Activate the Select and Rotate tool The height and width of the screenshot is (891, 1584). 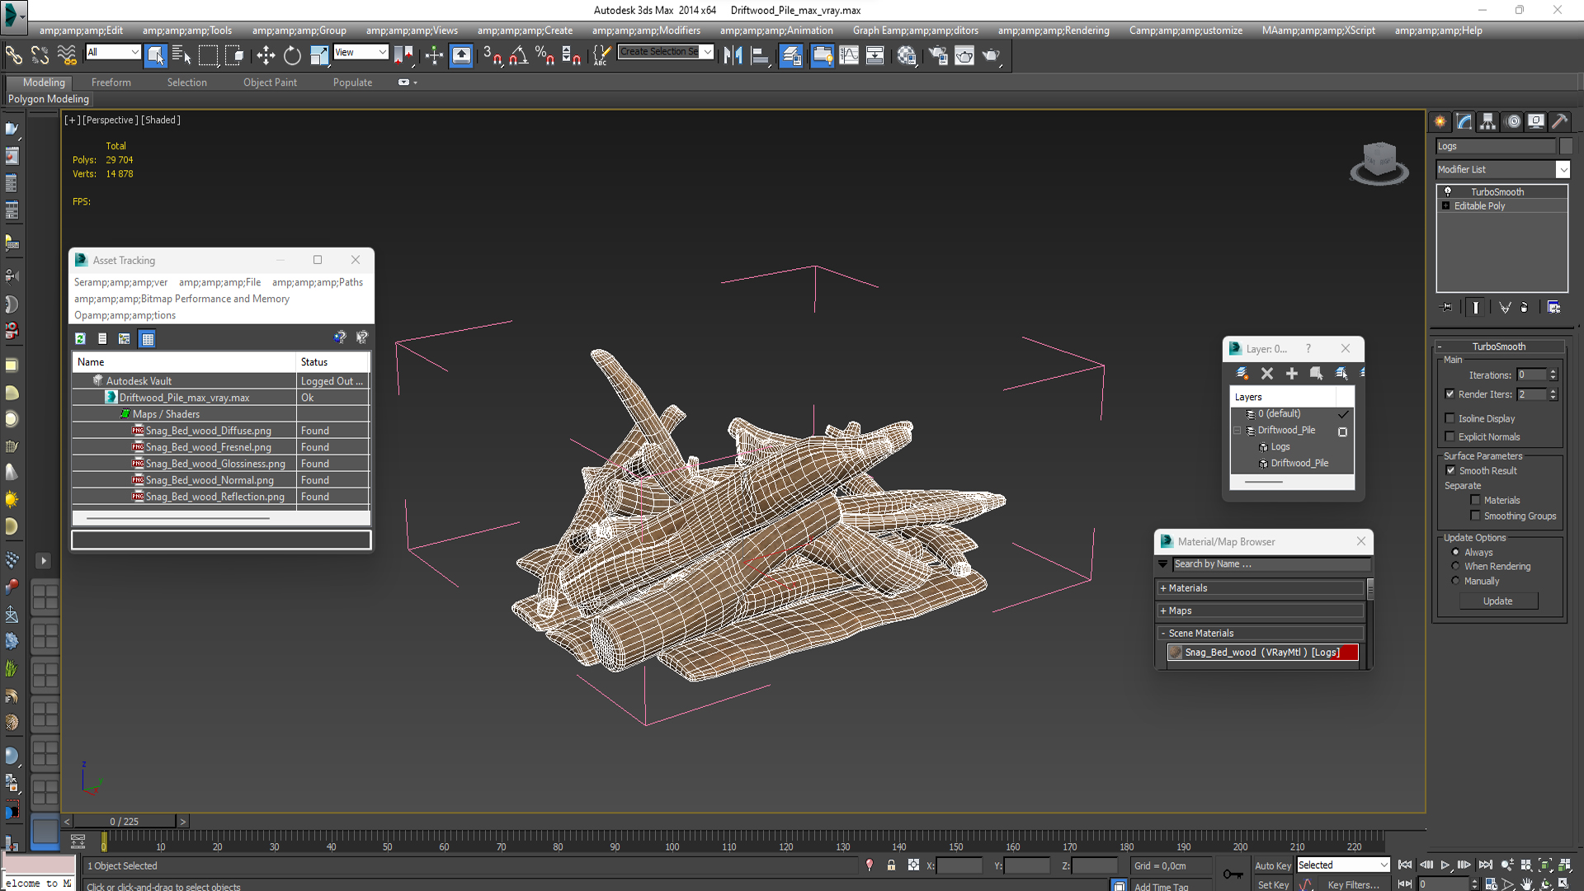point(292,55)
